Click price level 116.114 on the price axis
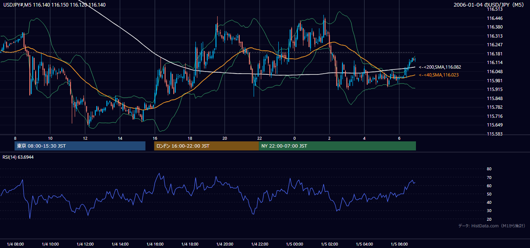The width and height of the screenshot is (530, 248). coord(494,62)
